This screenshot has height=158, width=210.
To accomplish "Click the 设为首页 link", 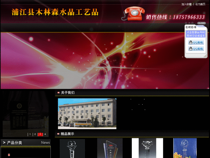I will click(200, 4).
